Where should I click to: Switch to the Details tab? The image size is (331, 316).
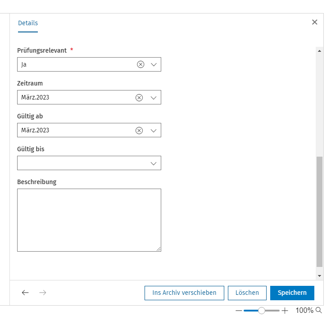(x=28, y=23)
